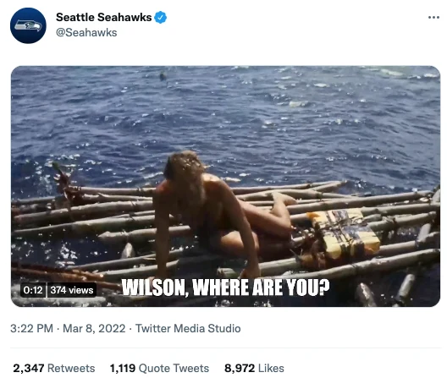Click the word Retweets label
This screenshot has height=378, width=447.
[x=71, y=368]
